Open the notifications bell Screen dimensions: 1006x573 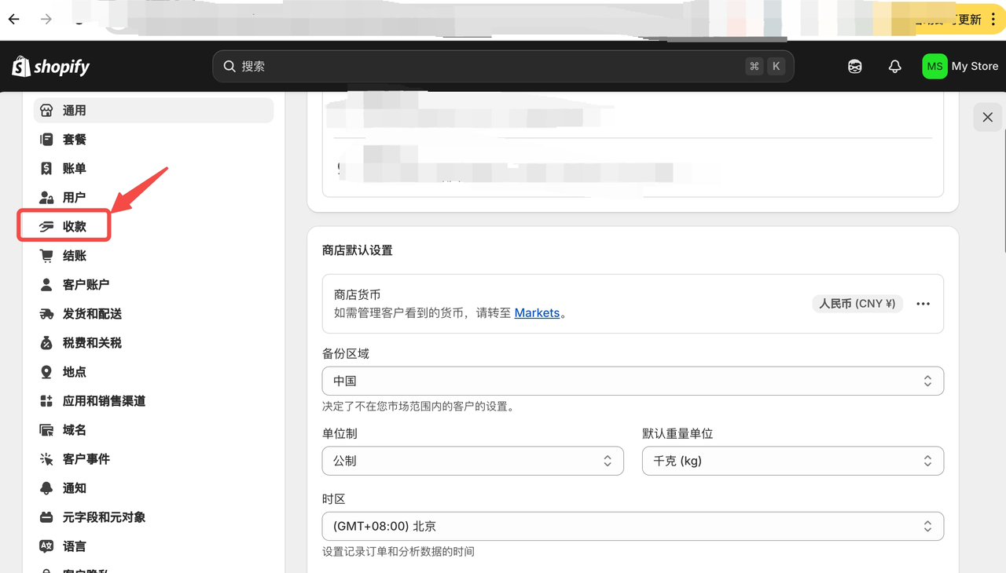[x=894, y=67]
